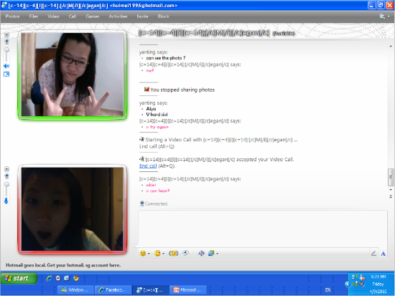Adjust the microphone level slider
Screen dimensions: 395x296
[x=6, y=189]
